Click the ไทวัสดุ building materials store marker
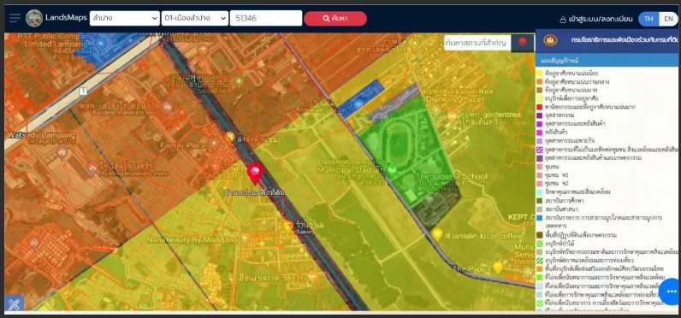This screenshot has width=681, height=318. click(x=92, y=168)
